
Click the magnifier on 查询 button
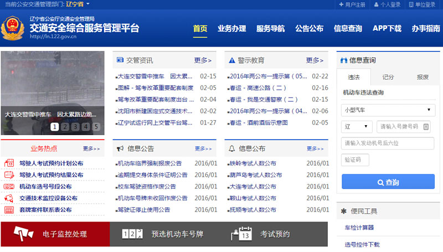pos(380,183)
